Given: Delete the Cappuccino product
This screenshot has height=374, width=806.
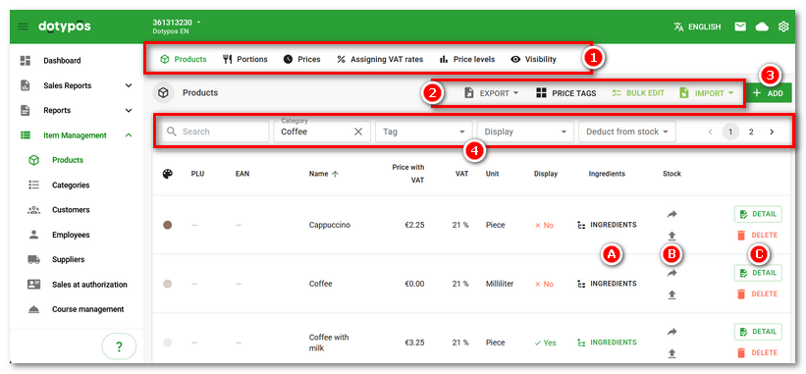Looking at the screenshot, I should pyautogui.click(x=757, y=235).
